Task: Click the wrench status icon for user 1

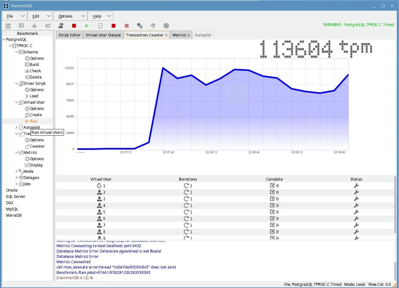Action: 356,185
